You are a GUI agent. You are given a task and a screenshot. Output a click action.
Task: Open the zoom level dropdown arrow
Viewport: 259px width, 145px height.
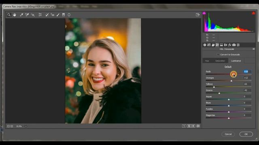26,126
